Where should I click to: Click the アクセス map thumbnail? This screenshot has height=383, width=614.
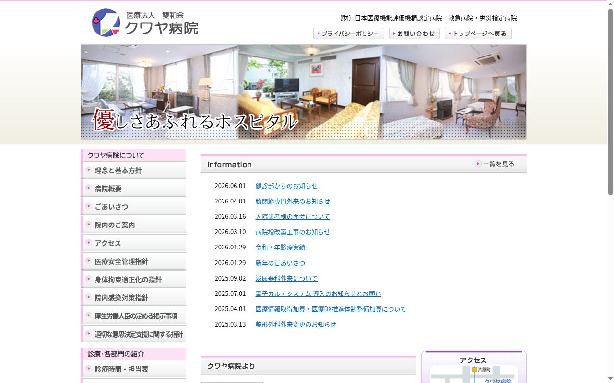474,374
